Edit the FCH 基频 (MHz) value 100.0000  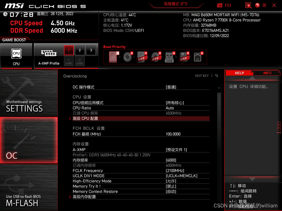coord(173,134)
